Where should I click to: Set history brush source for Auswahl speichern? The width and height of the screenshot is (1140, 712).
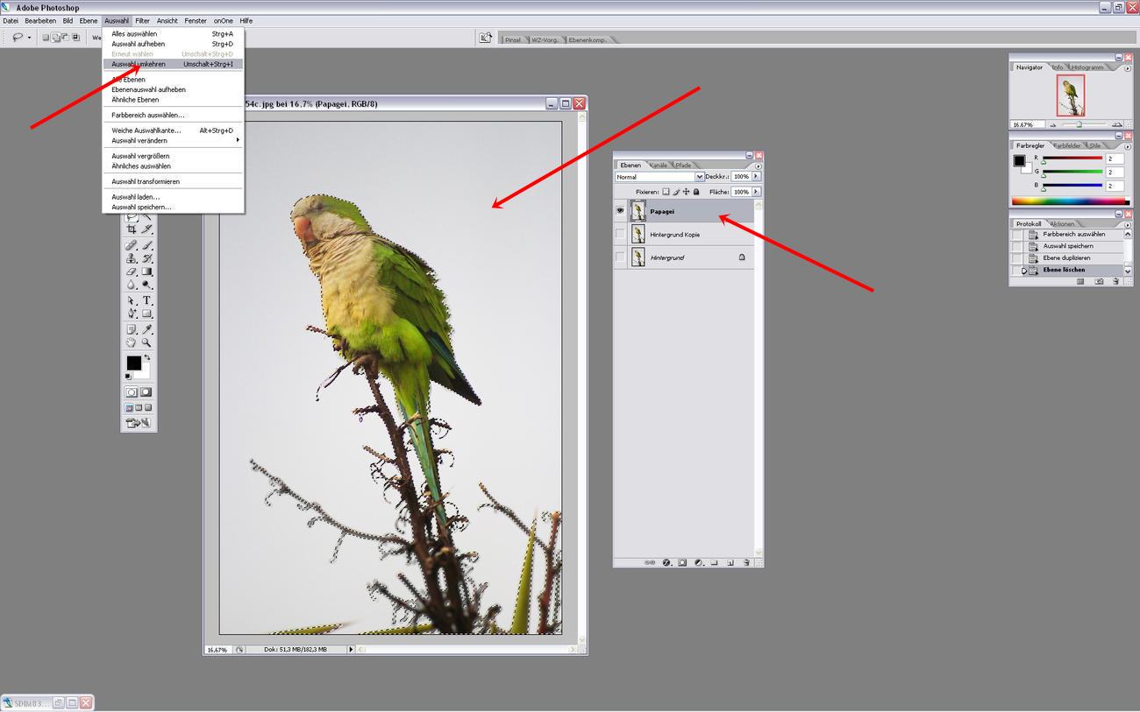point(1016,246)
